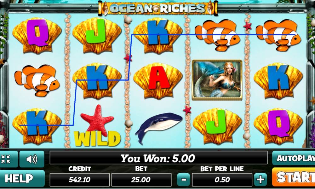Image resolution: width=315 pixels, height=189 pixels.
Task: Click the Ocean Riches title banner
Action: click(x=158, y=8)
